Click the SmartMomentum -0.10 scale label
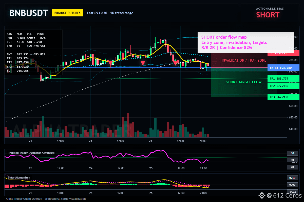The image size is (304, 202). tap(292, 191)
